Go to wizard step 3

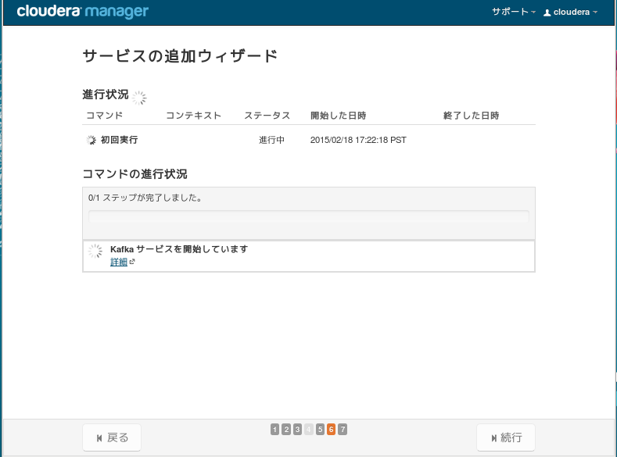point(297,430)
